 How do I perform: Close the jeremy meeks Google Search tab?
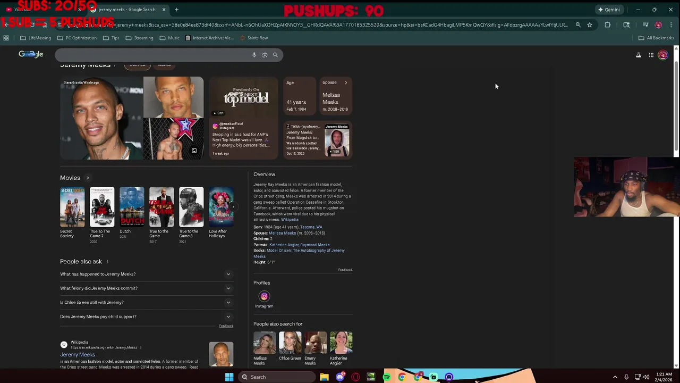(164, 10)
